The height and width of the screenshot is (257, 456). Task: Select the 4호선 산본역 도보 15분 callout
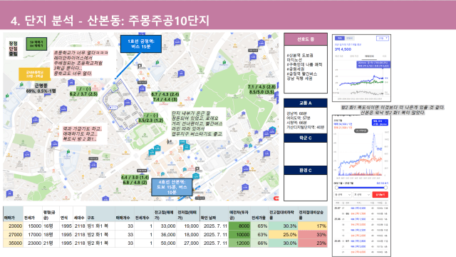(x=172, y=187)
